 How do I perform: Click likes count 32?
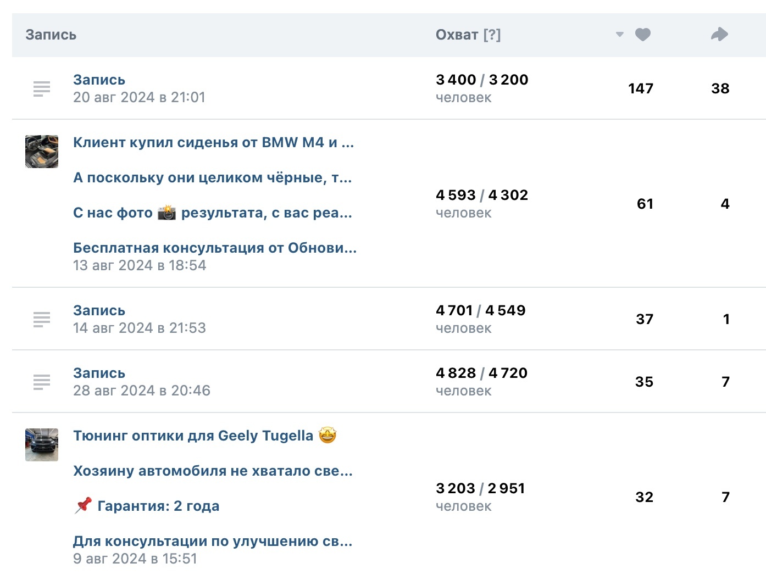[645, 497]
